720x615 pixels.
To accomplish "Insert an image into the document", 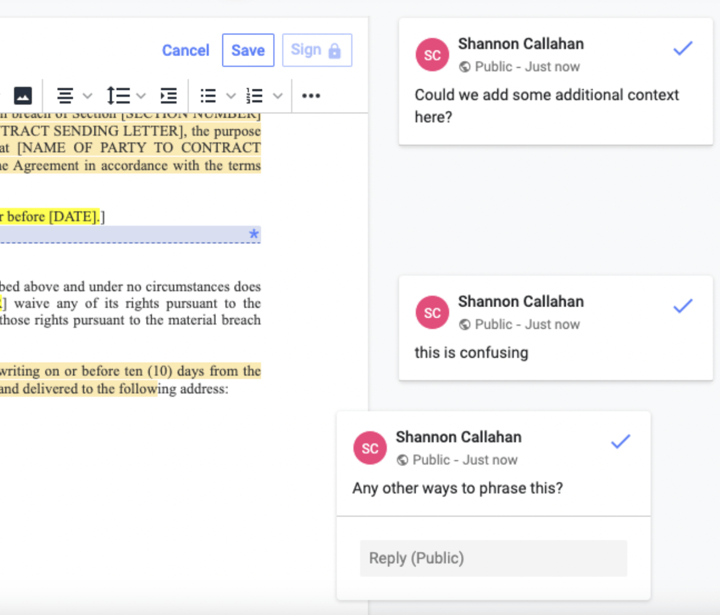I will tap(22, 95).
